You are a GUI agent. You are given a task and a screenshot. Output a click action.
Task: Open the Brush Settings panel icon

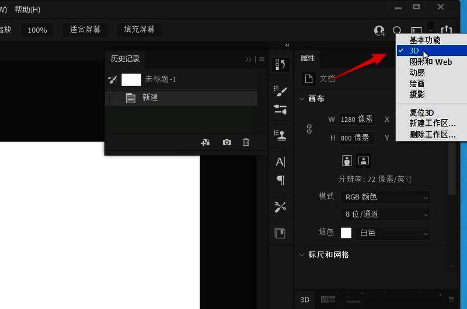tap(280, 92)
